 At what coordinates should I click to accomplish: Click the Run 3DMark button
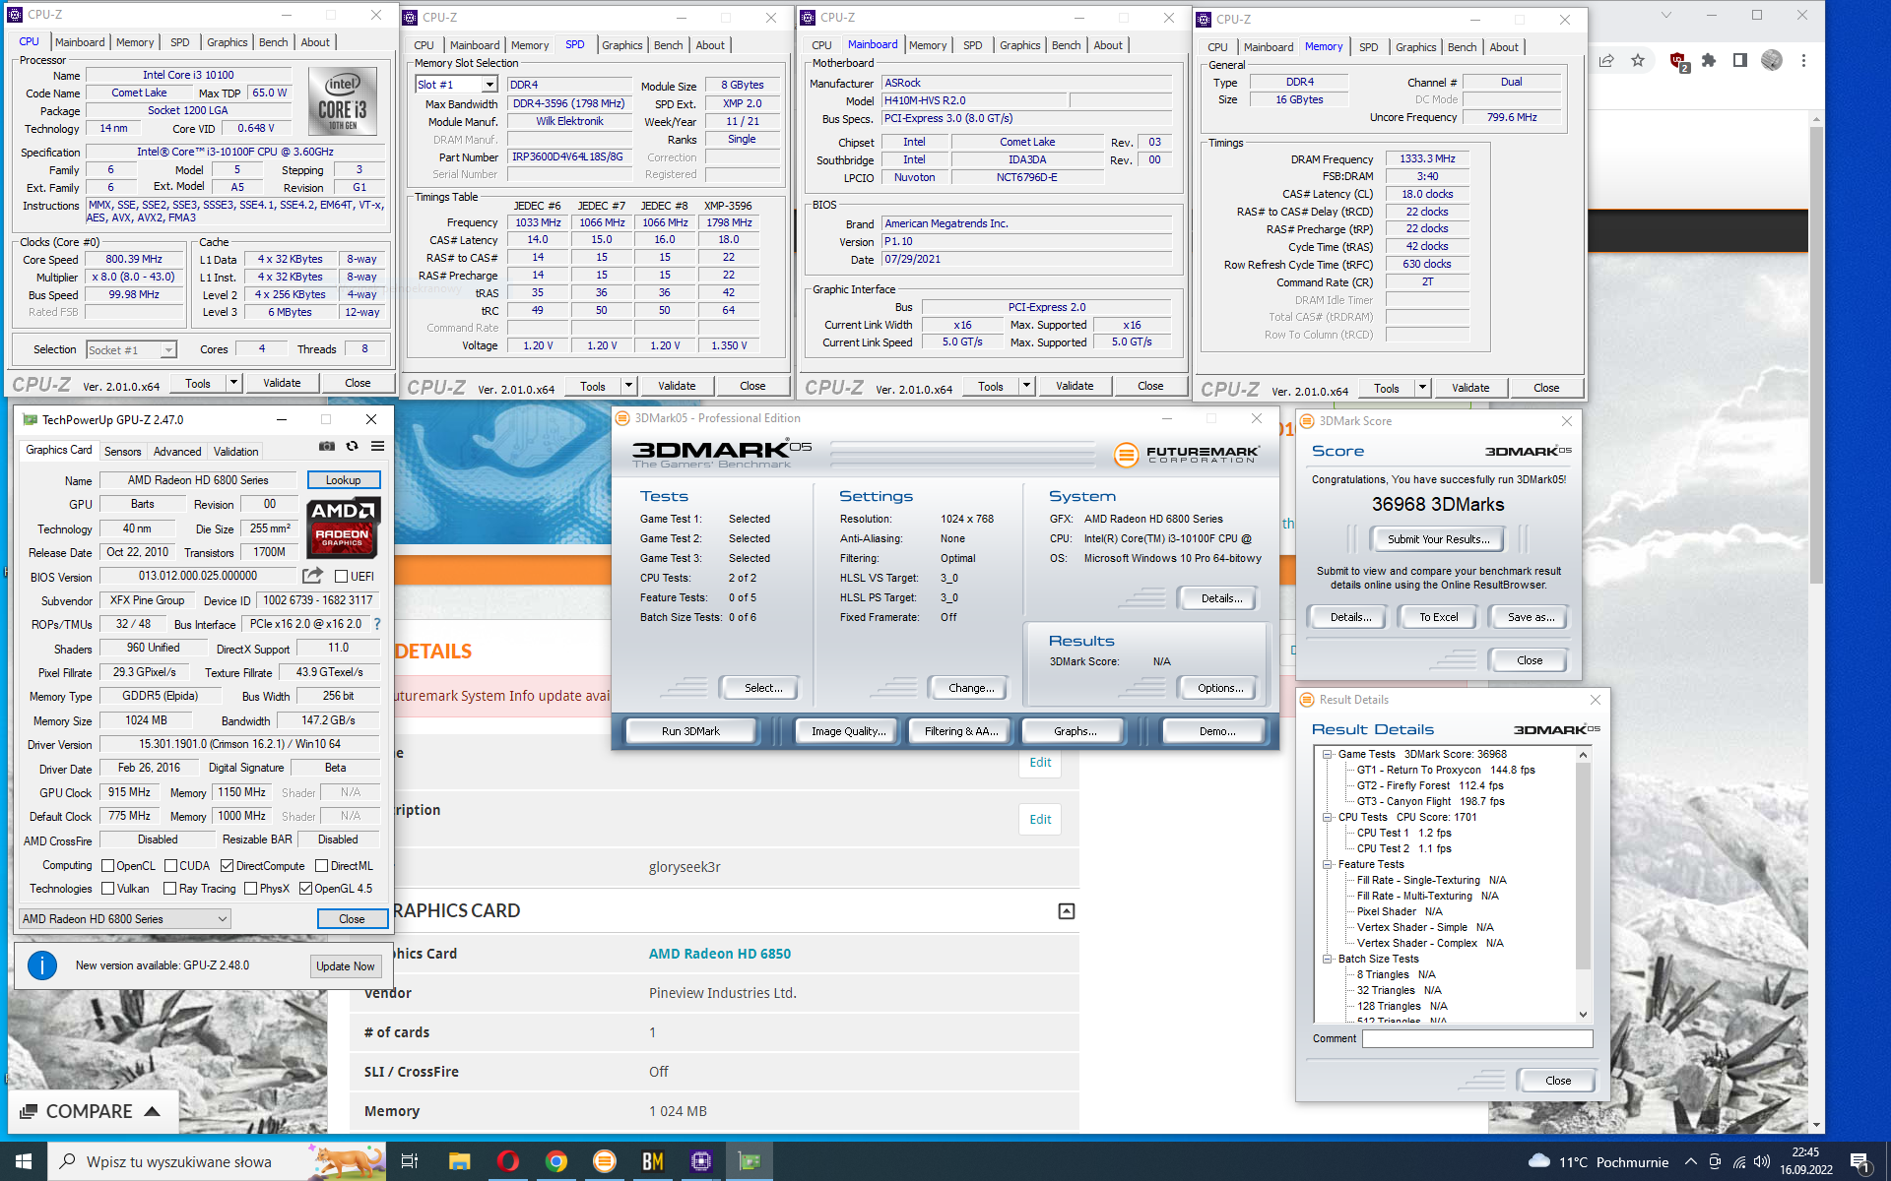point(690,731)
